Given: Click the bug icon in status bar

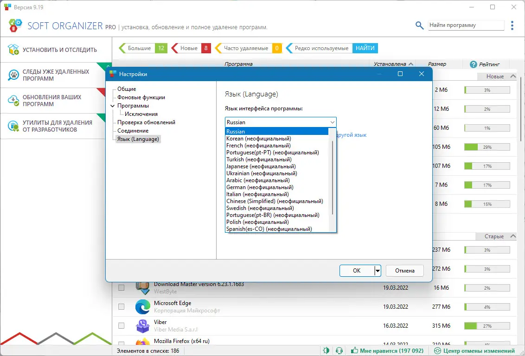Looking at the screenshot, I should (326, 350).
